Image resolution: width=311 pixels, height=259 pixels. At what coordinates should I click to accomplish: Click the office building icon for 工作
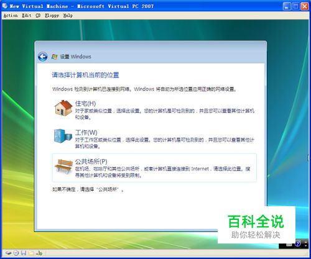tap(63, 136)
